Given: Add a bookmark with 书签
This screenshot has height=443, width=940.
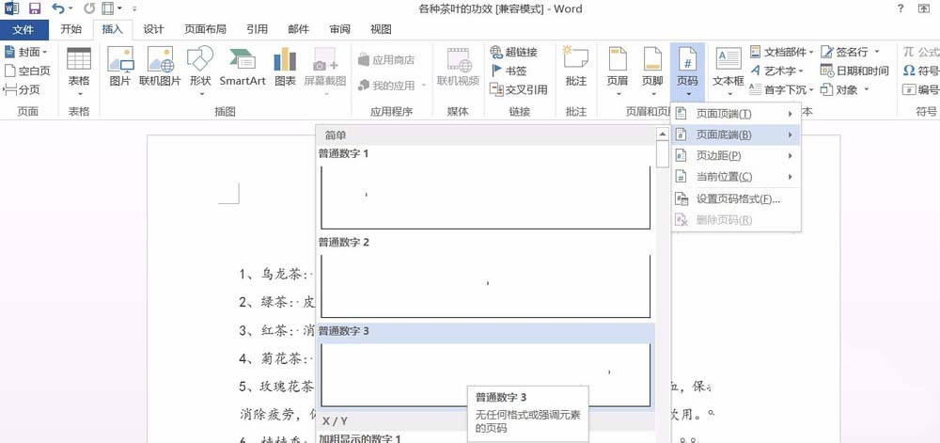Looking at the screenshot, I should [509, 71].
